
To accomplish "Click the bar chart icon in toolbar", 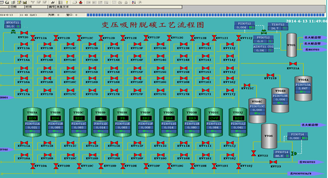I will pyautogui.click(x=25, y=2).
